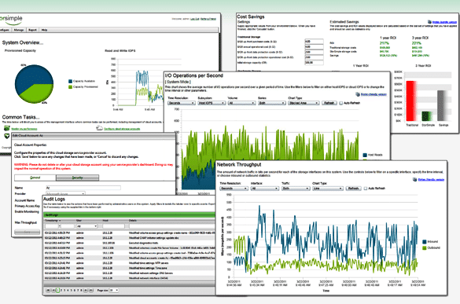Open the Series dropdown set to Both
460x304 pixels.
pos(271,103)
